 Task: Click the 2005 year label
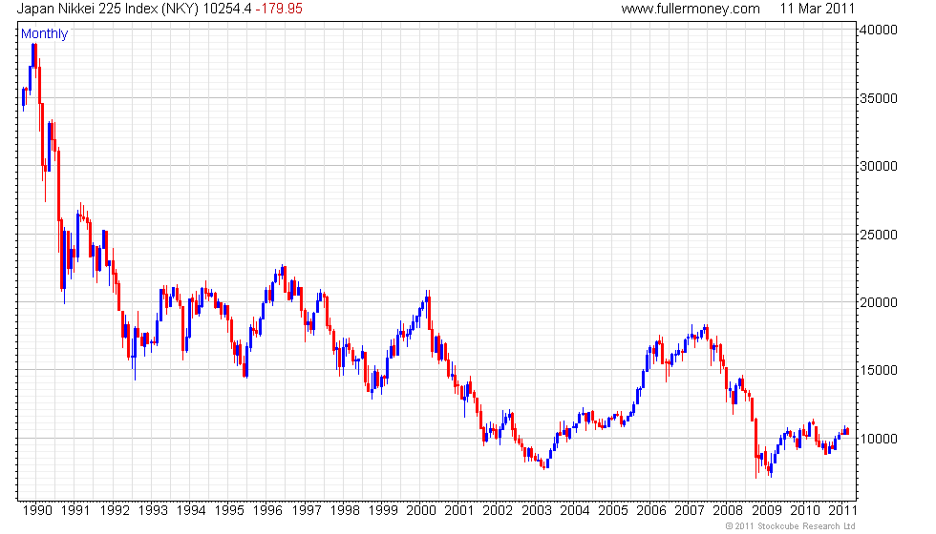pyautogui.click(x=613, y=510)
